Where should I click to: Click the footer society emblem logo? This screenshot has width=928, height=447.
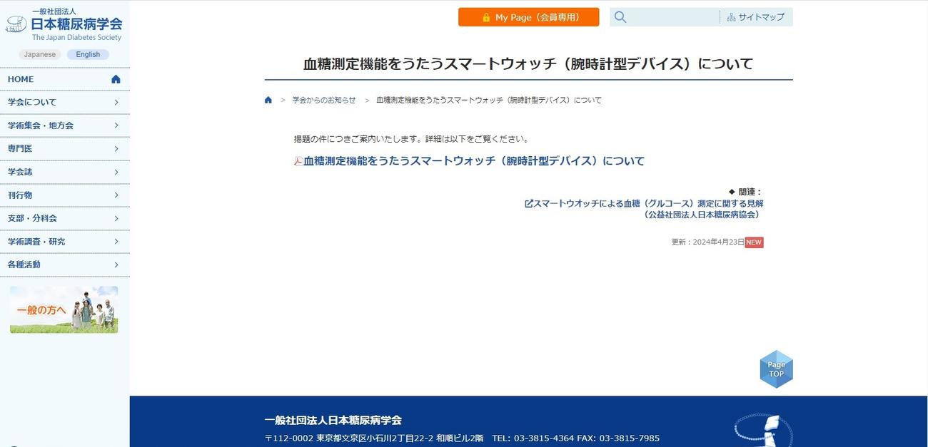pos(763,431)
